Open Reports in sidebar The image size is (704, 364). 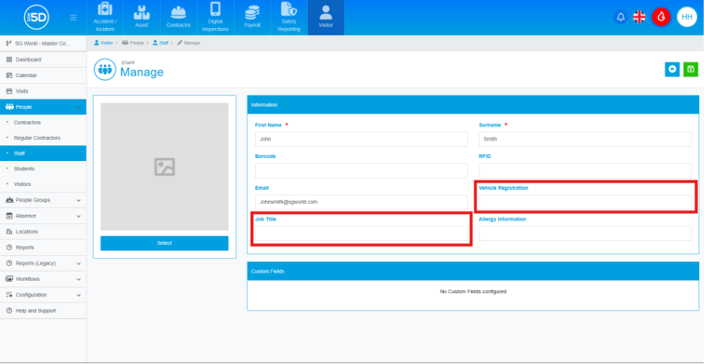click(43, 247)
